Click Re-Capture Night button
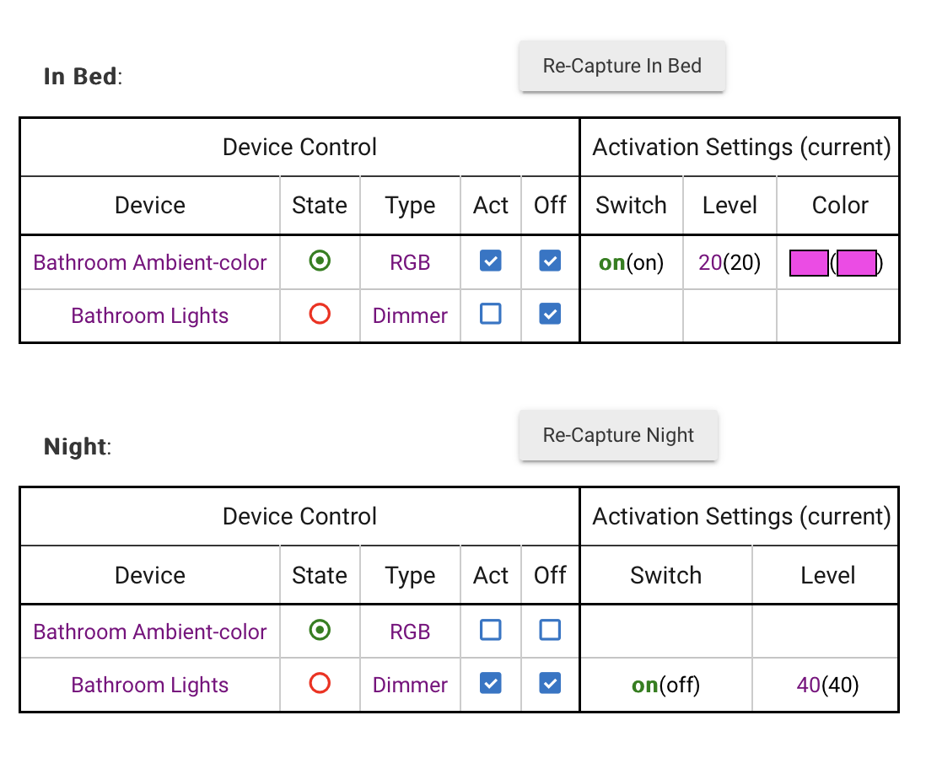This screenshot has height=769, width=926. pyautogui.click(x=618, y=435)
